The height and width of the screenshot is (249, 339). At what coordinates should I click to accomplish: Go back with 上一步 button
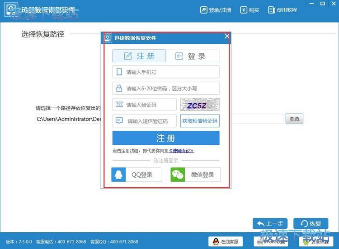click(x=270, y=224)
